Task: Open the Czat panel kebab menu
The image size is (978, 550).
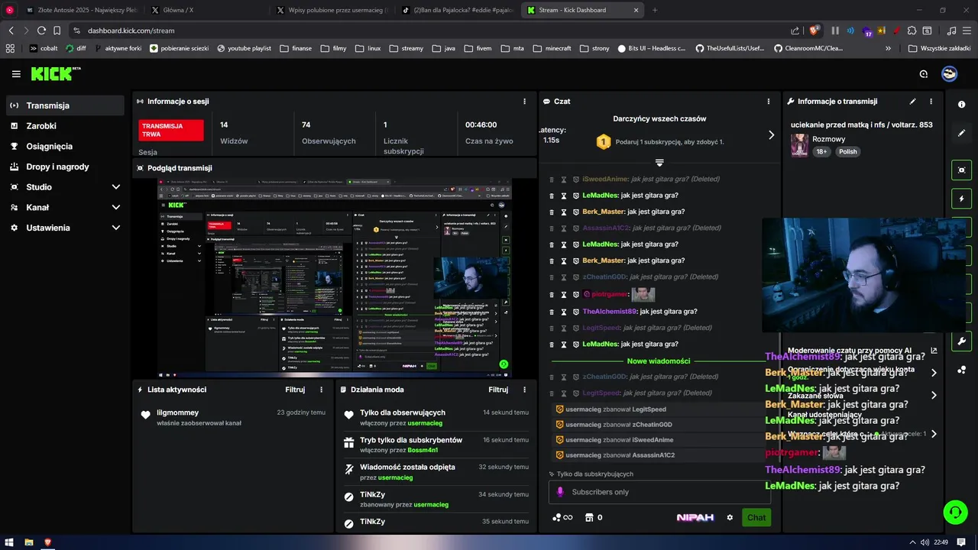Action: click(x=769, y=101)
